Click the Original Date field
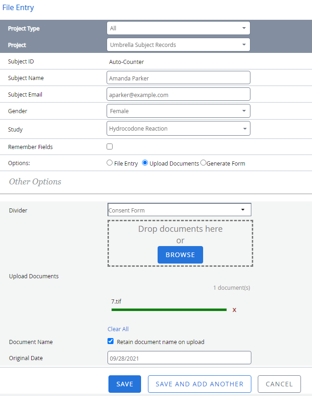The width and height of the screenshot is (312, 396). 179,358
